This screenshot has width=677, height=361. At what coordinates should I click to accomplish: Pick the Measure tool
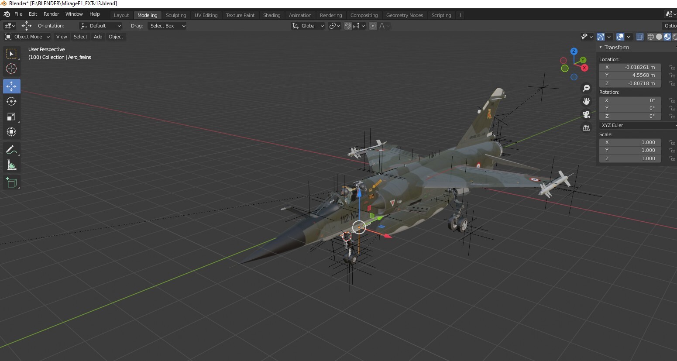[x=11, y=165]
